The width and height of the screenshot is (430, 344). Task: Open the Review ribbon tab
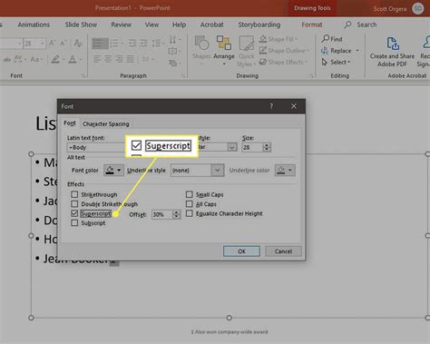click(121, 25)
